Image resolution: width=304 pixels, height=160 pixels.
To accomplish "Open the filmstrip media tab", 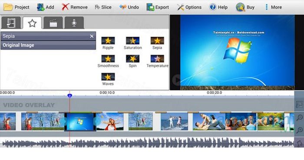I will click(11, 23).
